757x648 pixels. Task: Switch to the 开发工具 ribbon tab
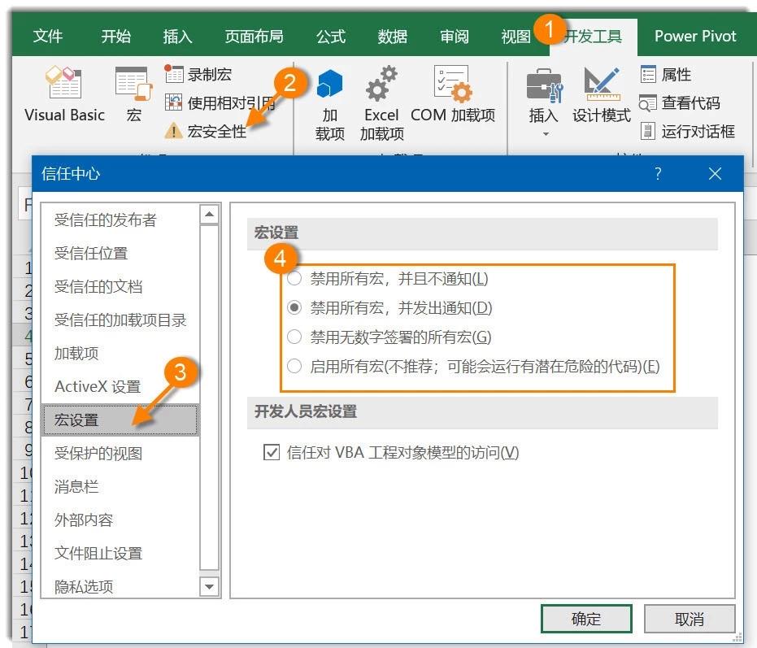(x=594, y=37)
